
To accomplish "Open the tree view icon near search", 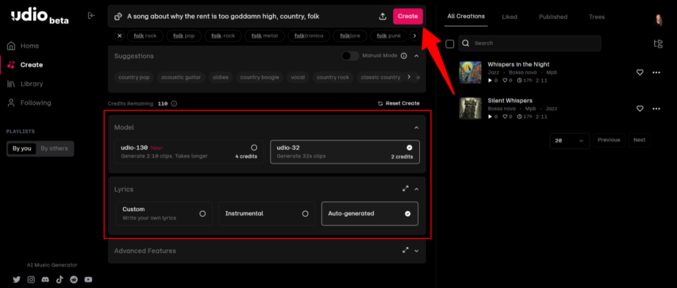I will click(x=658, y=43).
